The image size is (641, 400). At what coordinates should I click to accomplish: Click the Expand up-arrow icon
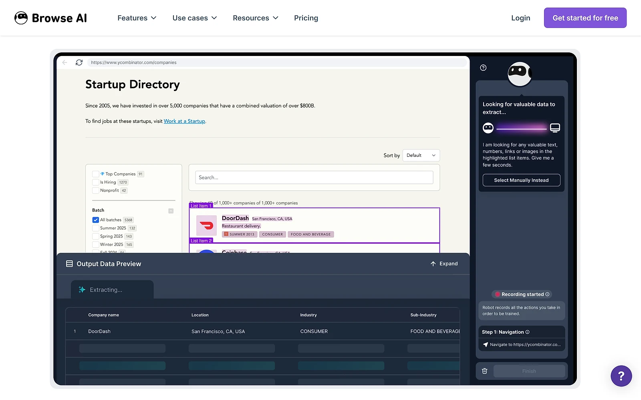(x=433, y=264)
